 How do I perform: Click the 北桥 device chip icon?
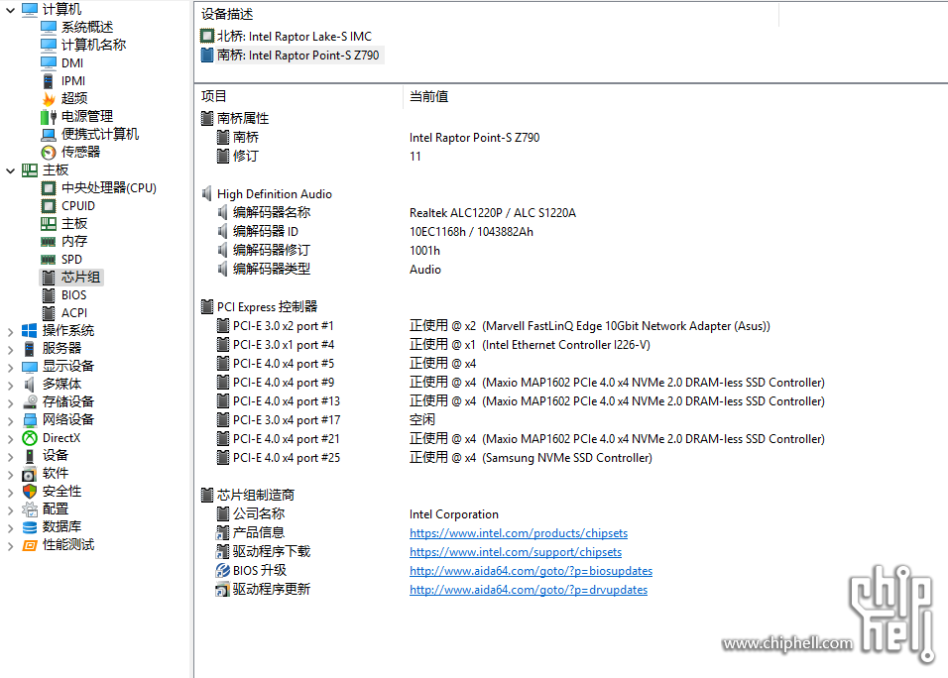207,37
